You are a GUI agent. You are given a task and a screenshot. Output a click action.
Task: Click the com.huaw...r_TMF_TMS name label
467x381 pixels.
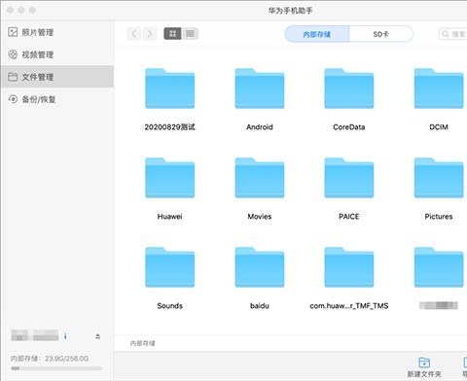[349, 306]
